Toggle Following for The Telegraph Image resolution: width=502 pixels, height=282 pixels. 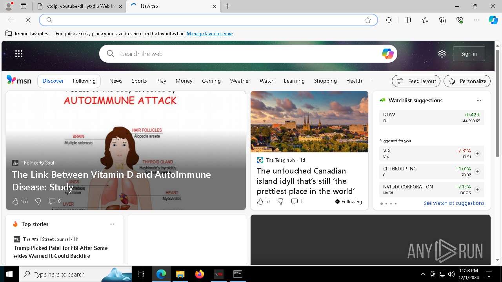348,202
